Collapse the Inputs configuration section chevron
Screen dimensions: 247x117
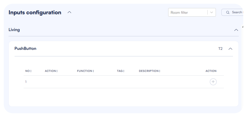70,12
